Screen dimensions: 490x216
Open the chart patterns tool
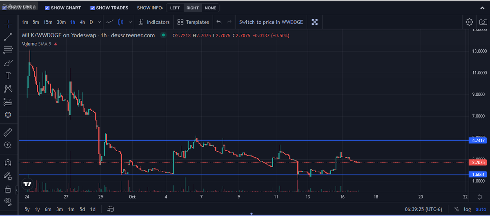click(x=8, y=88)
